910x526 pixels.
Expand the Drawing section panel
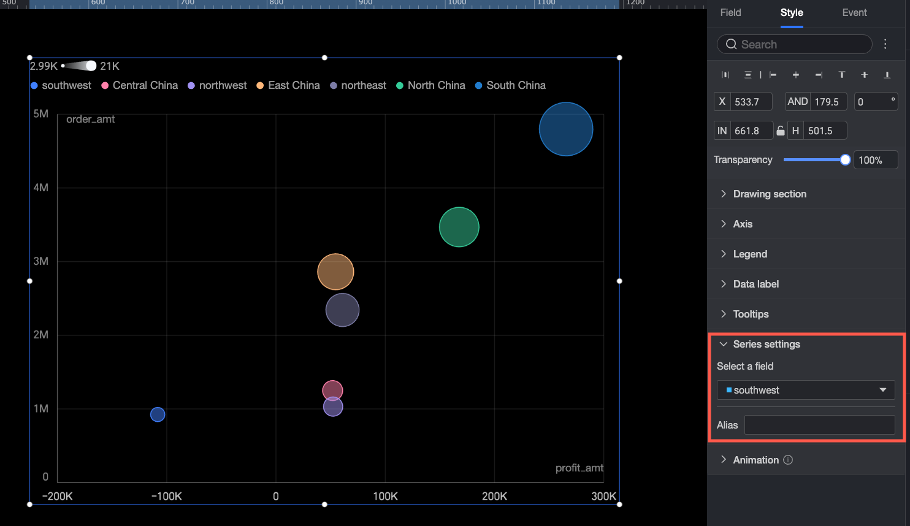pyautogui.click(x=806, y=194)
